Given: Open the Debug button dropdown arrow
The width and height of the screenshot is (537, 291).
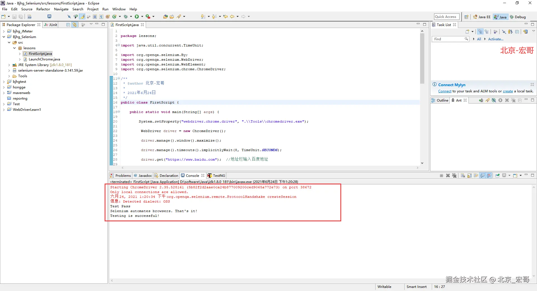Looking at the screenshot, I should [131, 17].
